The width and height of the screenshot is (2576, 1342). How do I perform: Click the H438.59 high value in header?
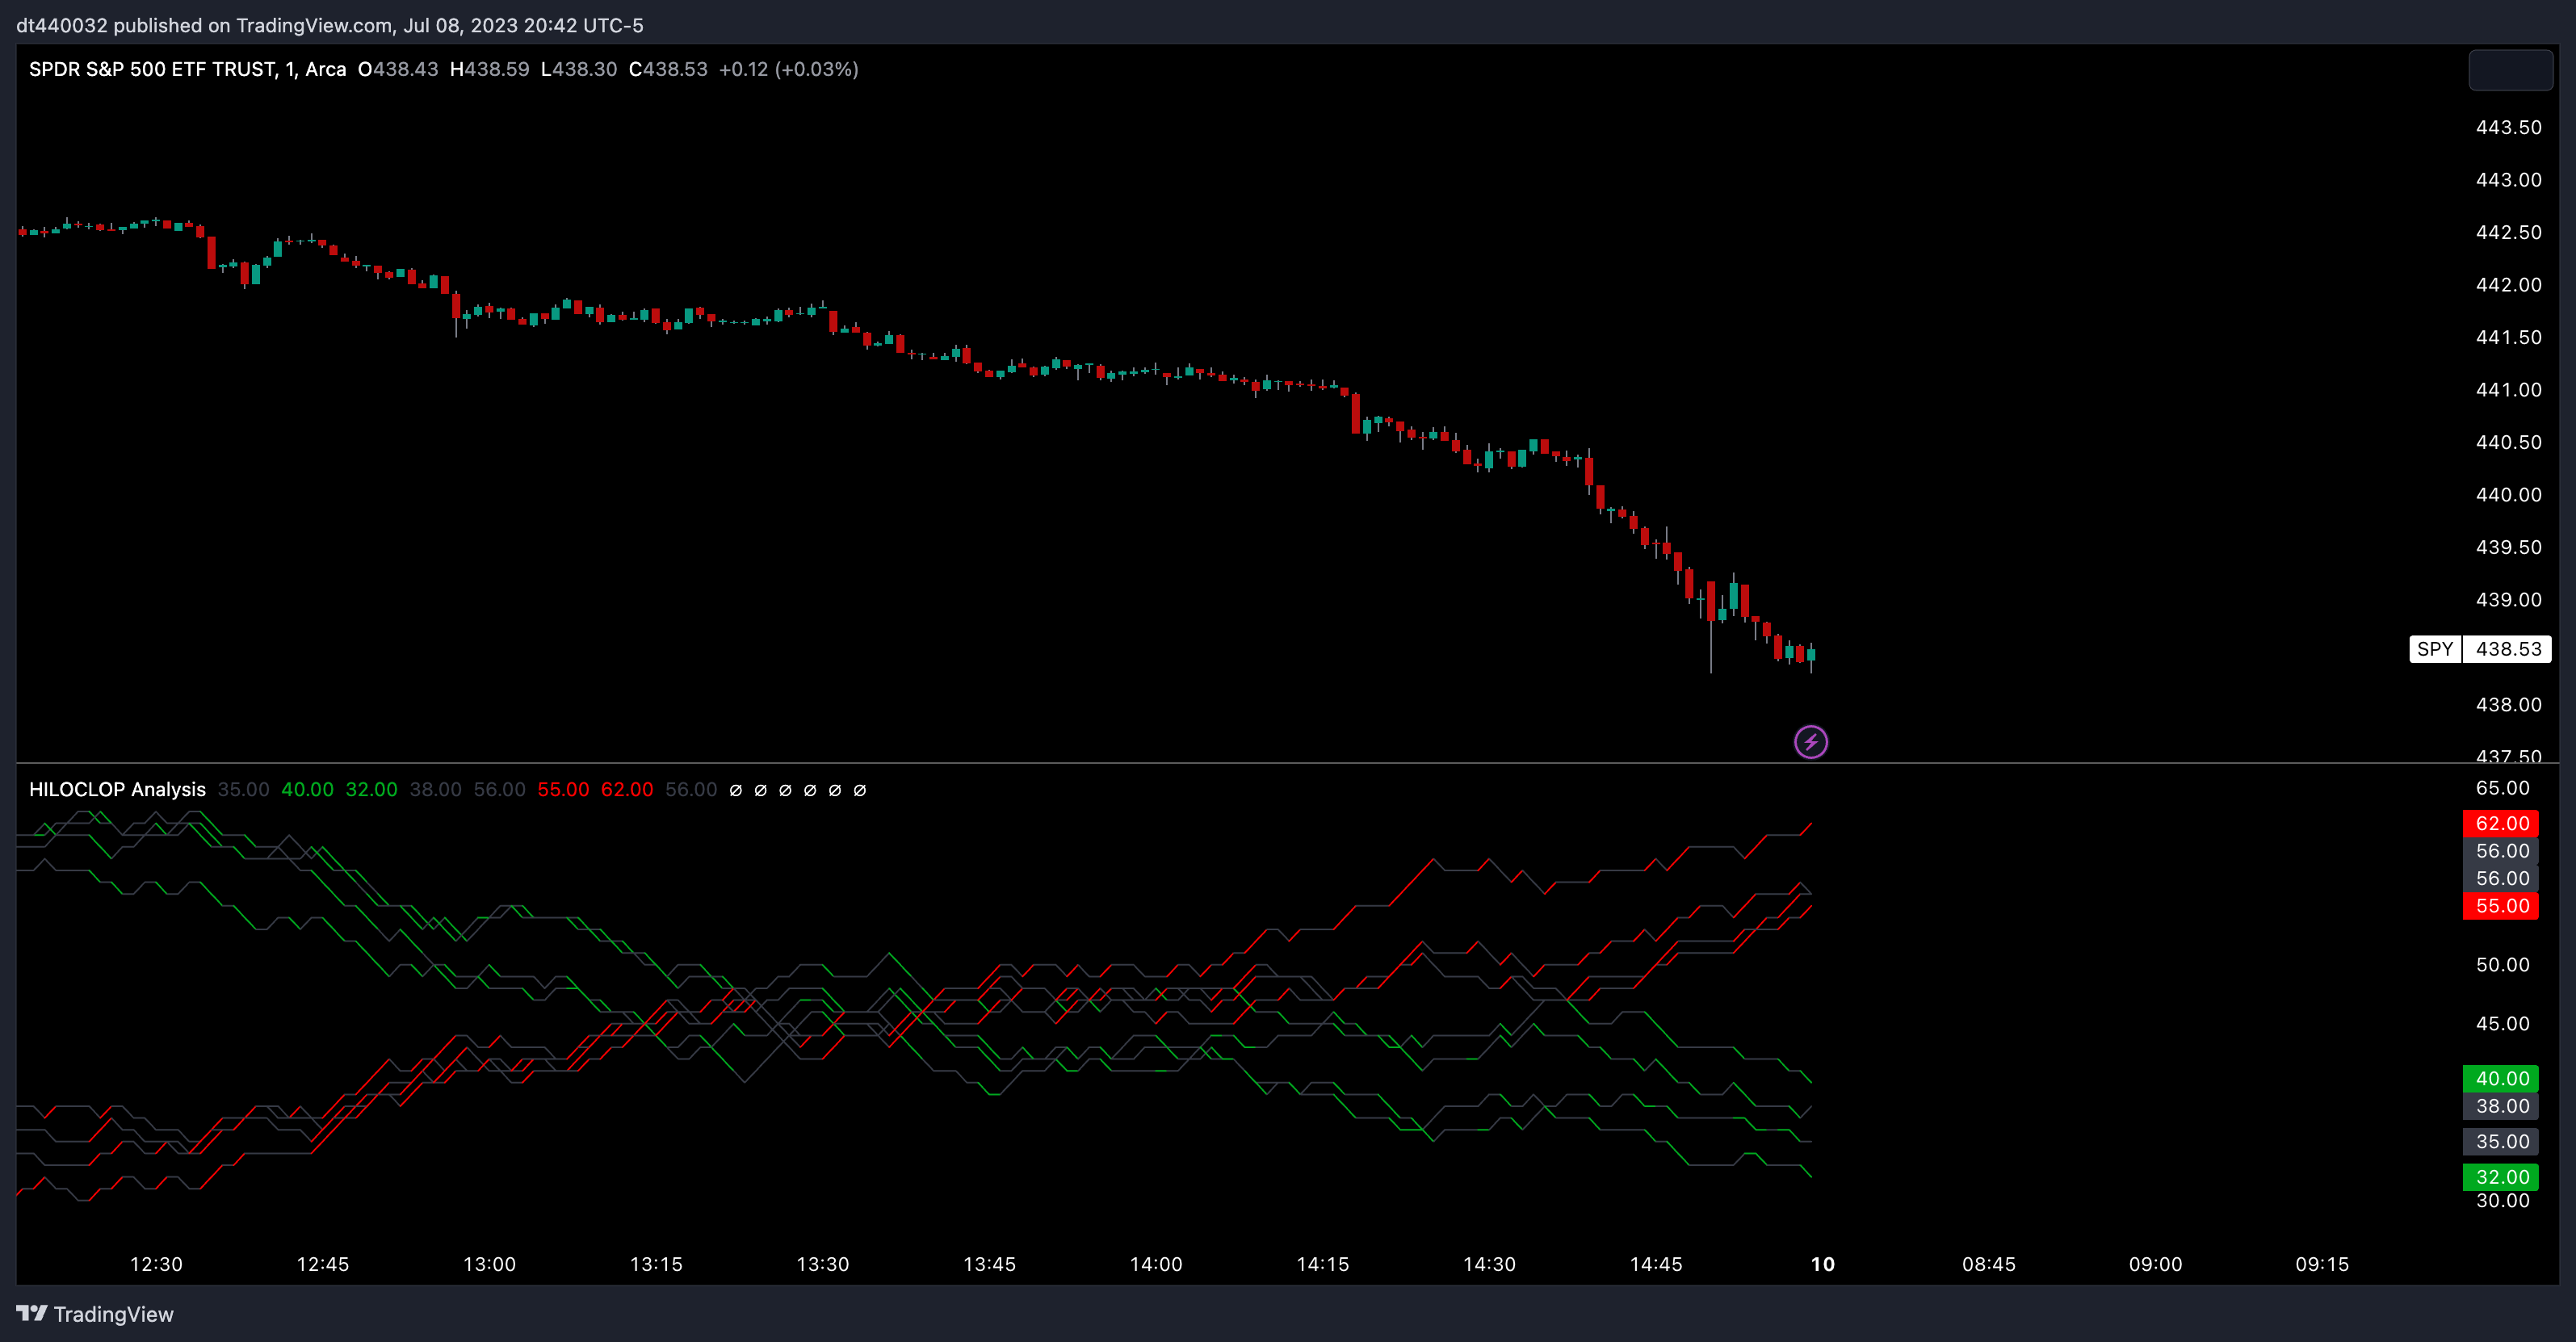(x=489, y=69)
